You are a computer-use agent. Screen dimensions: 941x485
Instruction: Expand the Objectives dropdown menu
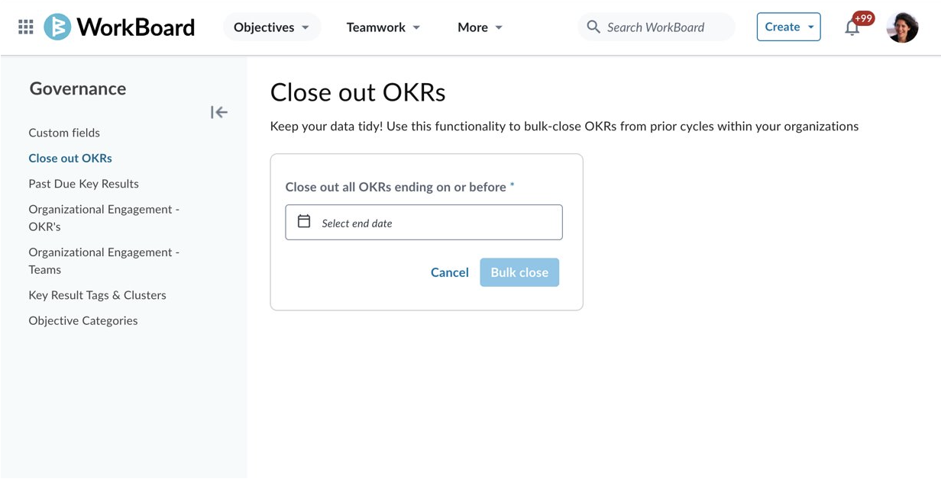click(272, 27)
